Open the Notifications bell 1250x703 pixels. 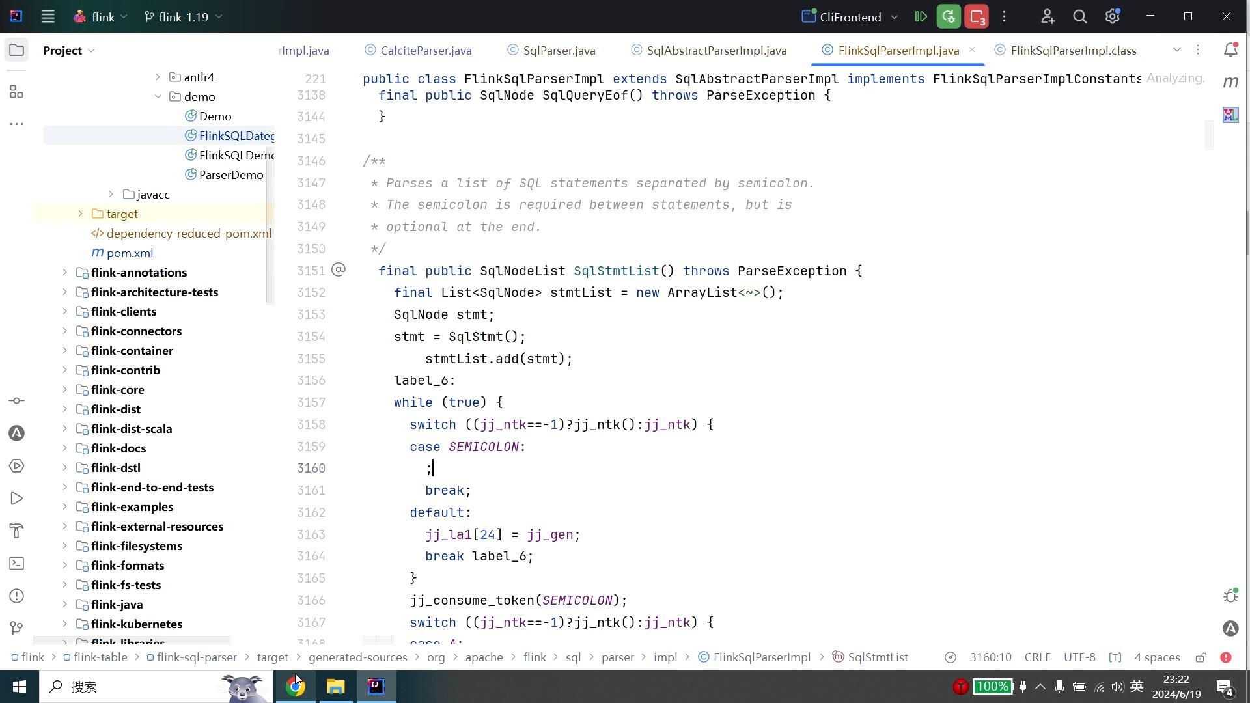(x=1230, y=50)
